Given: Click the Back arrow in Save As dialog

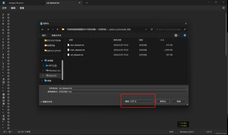Looking at the screenshot, I should (42, 29).
